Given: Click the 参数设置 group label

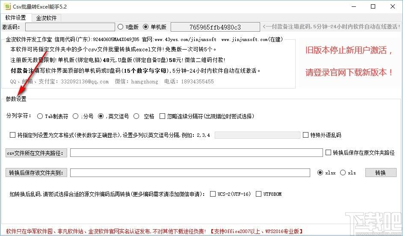Looking at the screenshot, I should tap(16, 99).
